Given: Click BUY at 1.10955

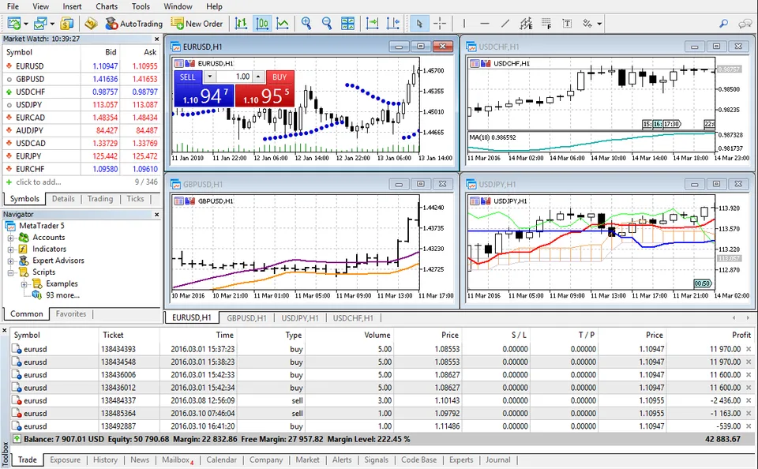Looking at the screenshot, I should pos(265,96).
